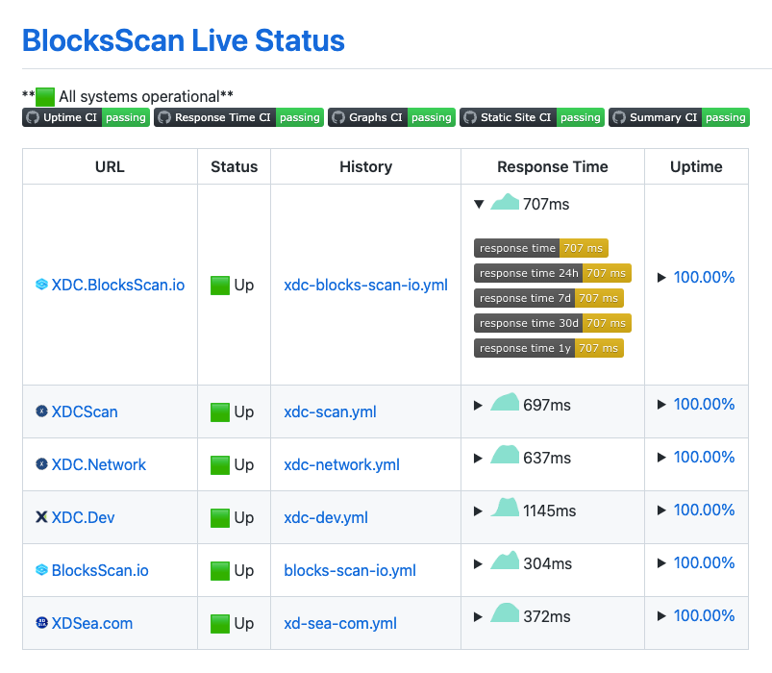This screenshot has height=673, width=772.
Task: Collapse the XDC.BlocksScan.io response time details
Action: tap(478, 204)
